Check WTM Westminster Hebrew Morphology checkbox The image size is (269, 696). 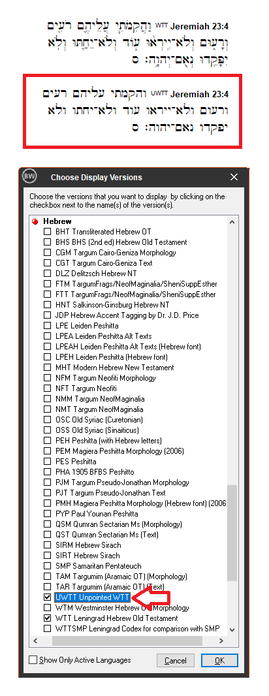coord(47,608)
